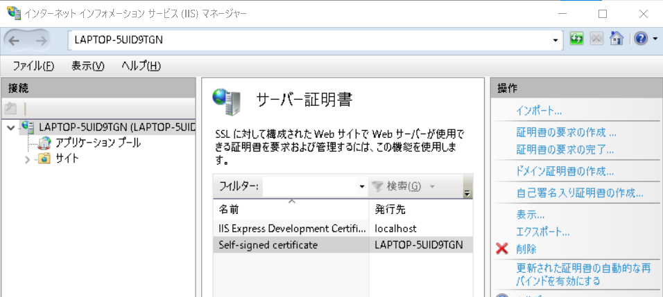This screenshot has width=663, height=297.
Task: Click the connection toolbar icon under 接続
Action: tap(10, 109)
